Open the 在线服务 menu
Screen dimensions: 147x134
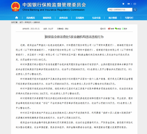(80, 18)
